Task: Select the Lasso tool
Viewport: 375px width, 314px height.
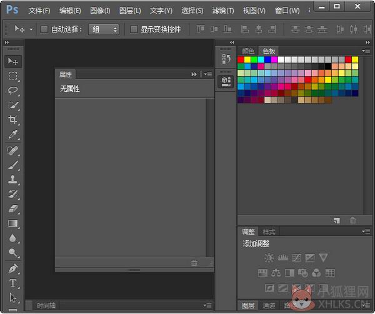Action: pos(13,91)
